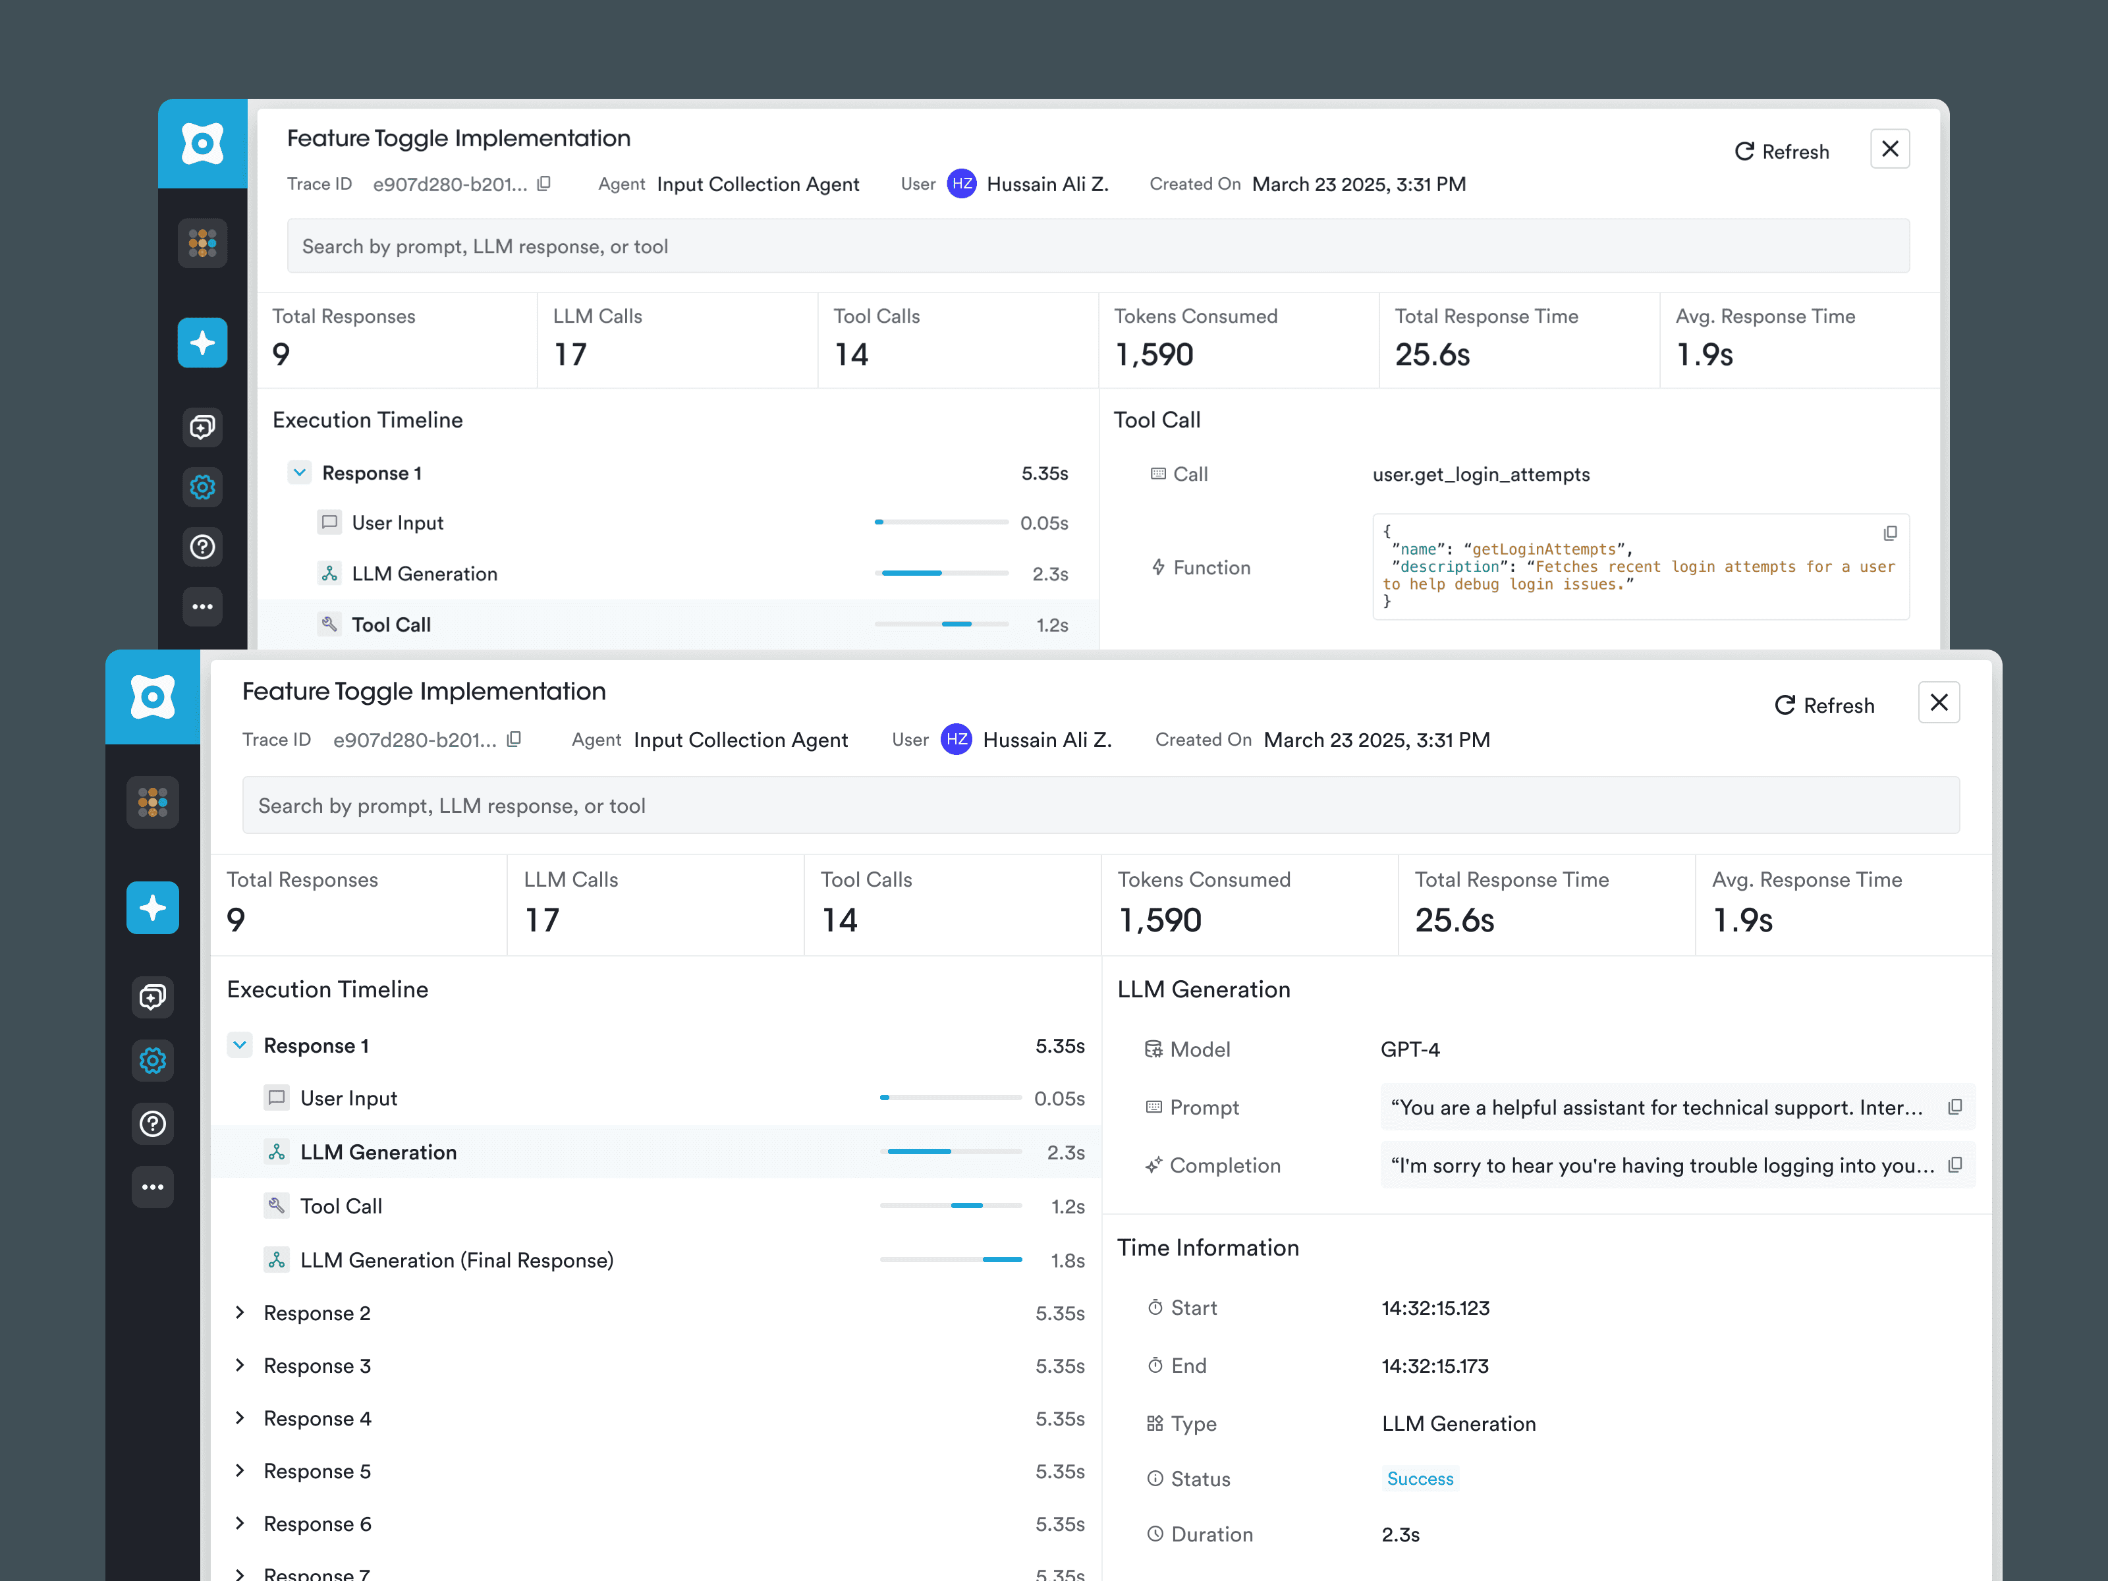Click the colored dots grid icon in the lower sidebar
This screenshot has width=2108, height=1581.
point(152,802)
